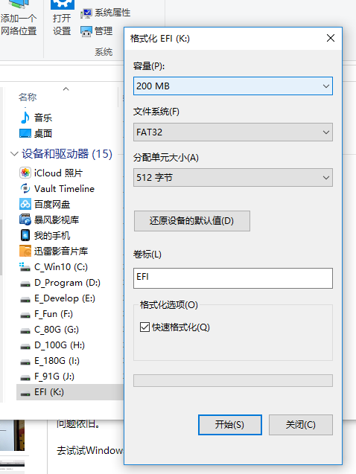Click the 音乐 music note icon
The width and height of the screenshot is (356, 474).
point(25,118)
